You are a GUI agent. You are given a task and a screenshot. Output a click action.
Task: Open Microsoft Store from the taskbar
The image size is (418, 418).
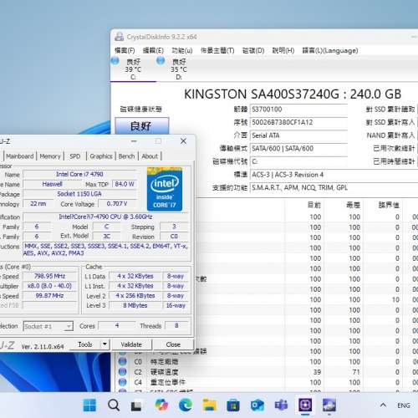233,405
